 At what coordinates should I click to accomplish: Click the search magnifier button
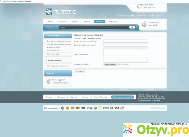(132, 27)
